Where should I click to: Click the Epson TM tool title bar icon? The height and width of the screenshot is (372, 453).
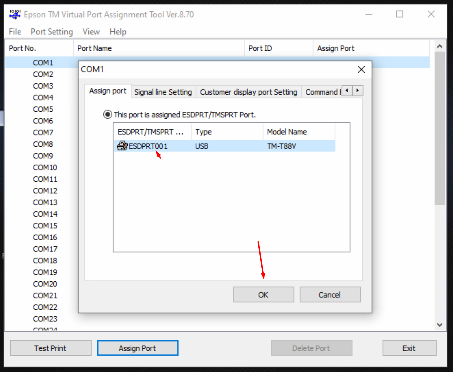[x=15, y=14]
